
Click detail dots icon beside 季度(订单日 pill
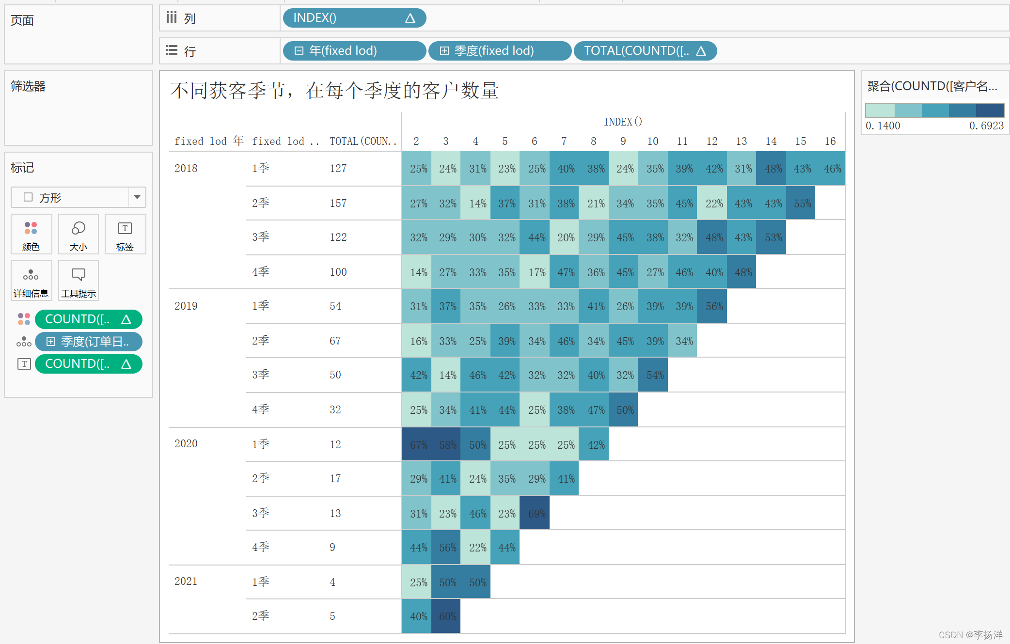24,342
